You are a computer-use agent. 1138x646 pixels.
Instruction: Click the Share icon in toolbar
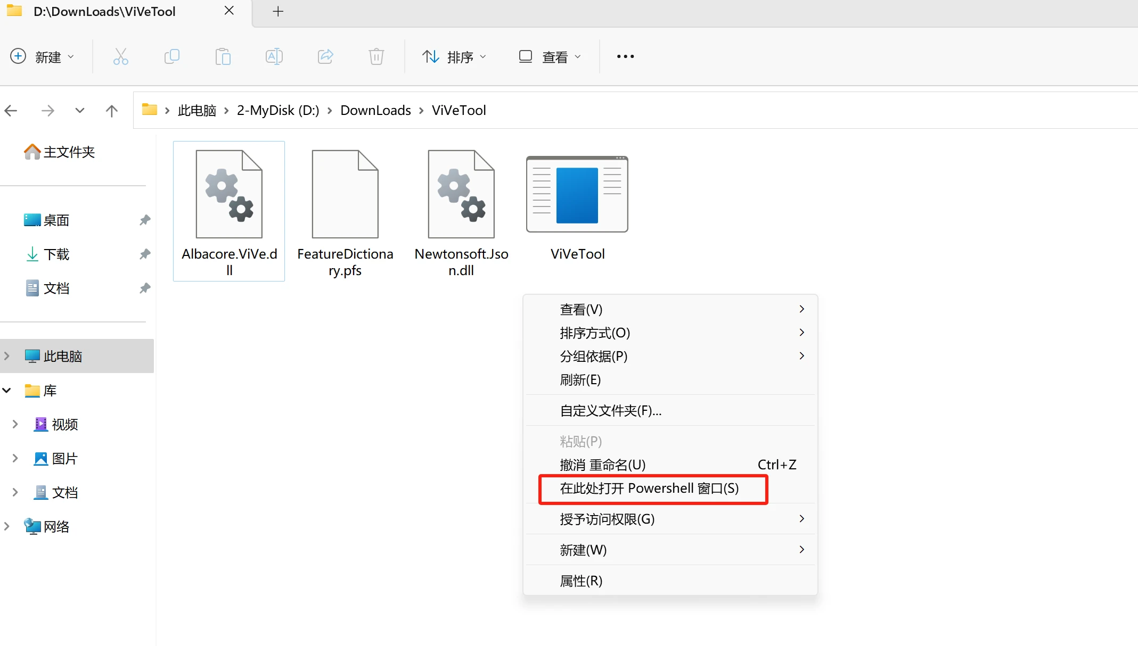pyautogui.click(x=325, y=56)
